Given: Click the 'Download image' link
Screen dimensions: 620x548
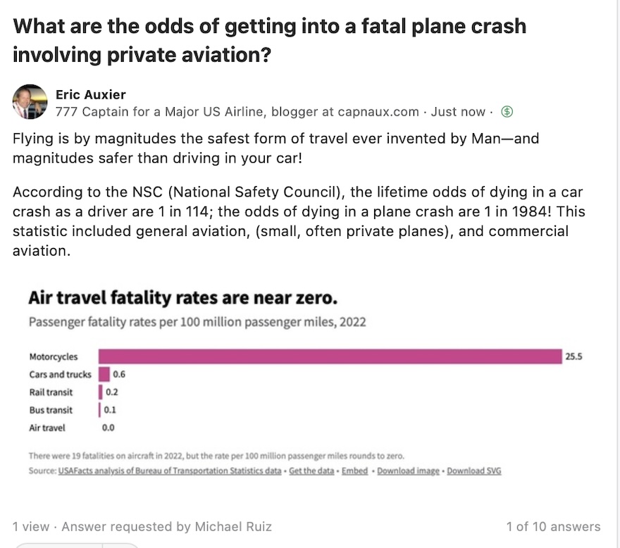Looking at the screenshot, I should pyautogui.click(x=408, y=471).
